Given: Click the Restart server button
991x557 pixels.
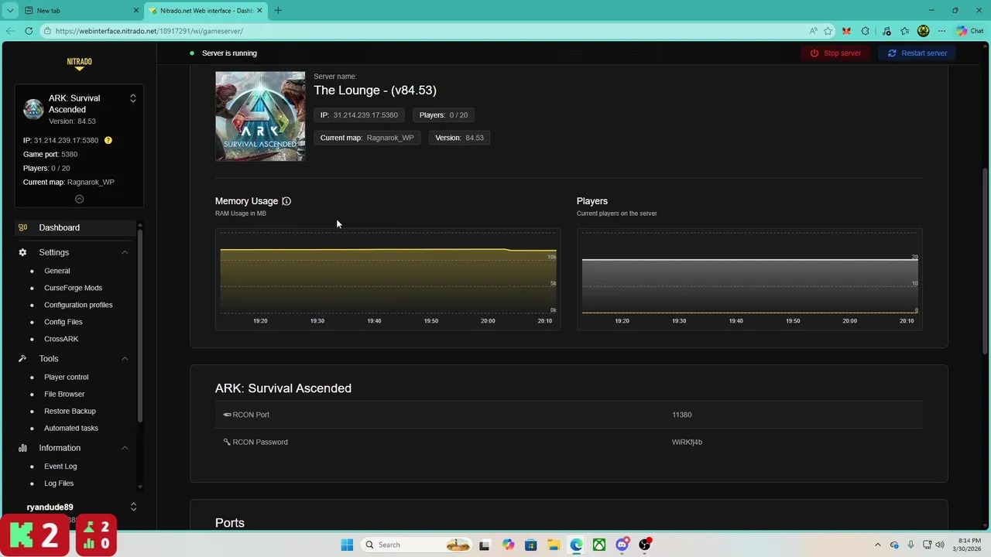Looking at the screenshot, I should point(917,53).
